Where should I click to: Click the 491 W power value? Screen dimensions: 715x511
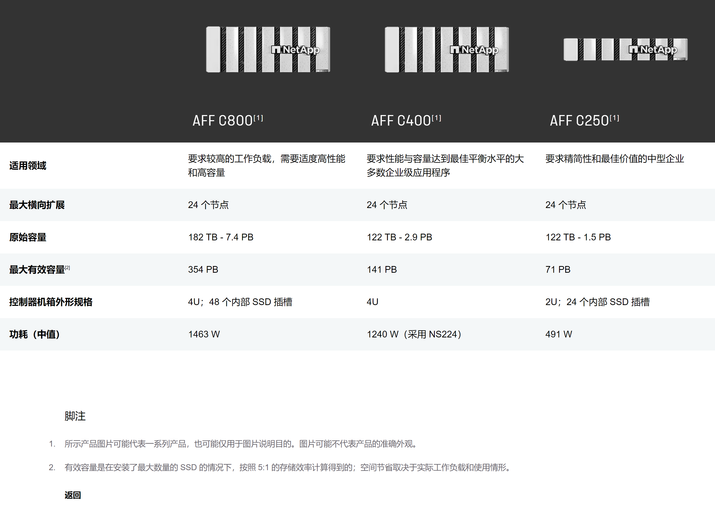[x=559, y=334]
